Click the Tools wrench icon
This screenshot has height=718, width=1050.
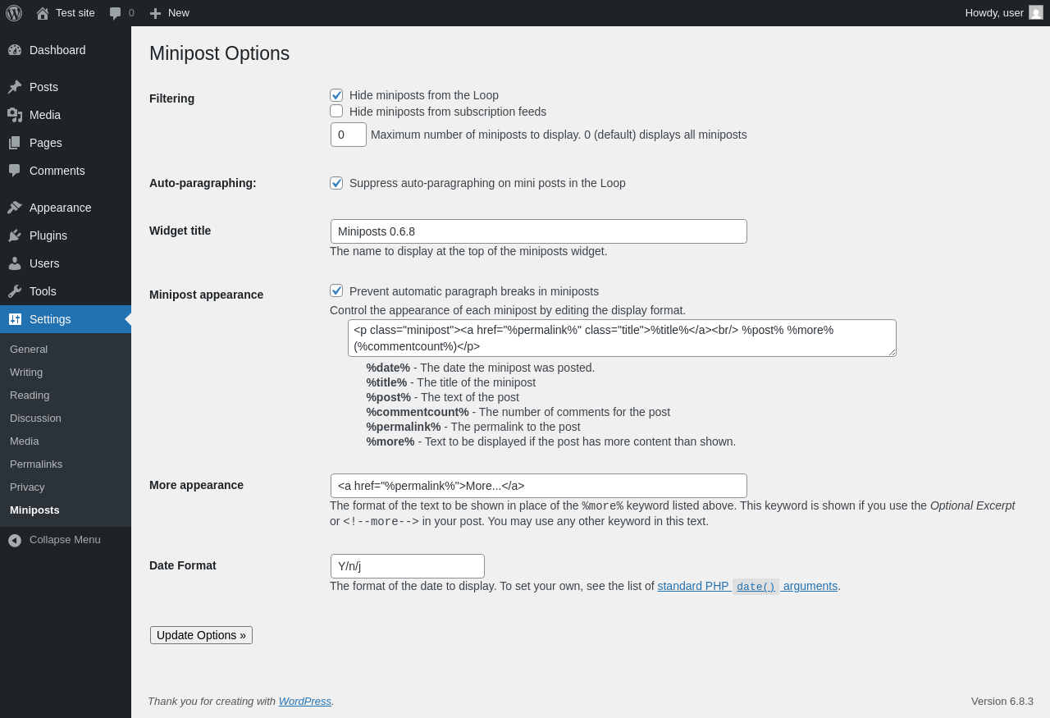click(x=15, y=291)
